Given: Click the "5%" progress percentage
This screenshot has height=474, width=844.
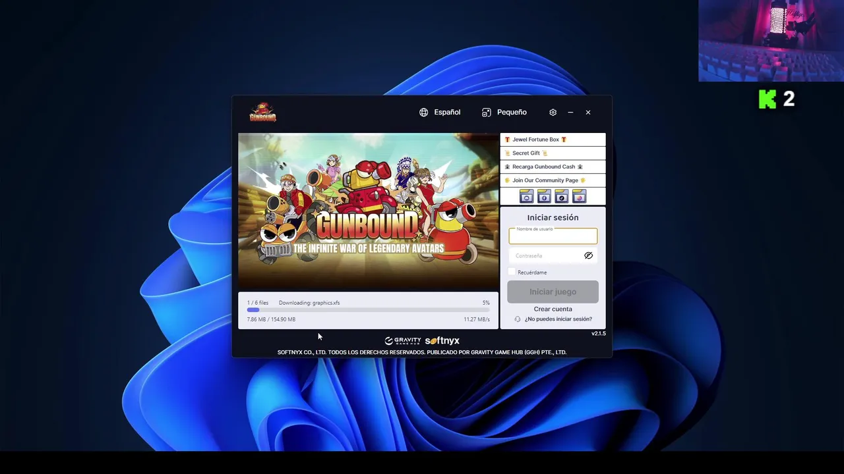Looking at the screenshot, I should [x=486, y=303].
